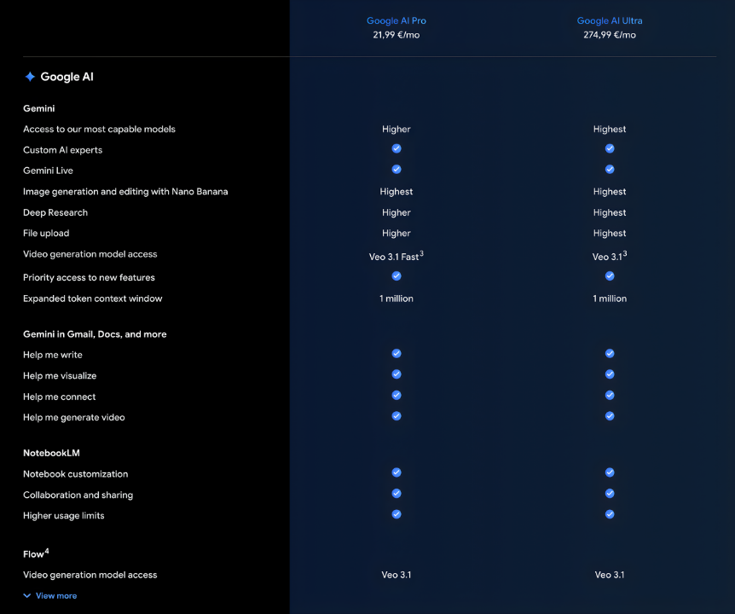Image resolution: width=735 pixels, height=614 pixels.
Task: Click Higher usage limits checkmark under Pro
Action: pyautogui.click(x=396, y=514)
